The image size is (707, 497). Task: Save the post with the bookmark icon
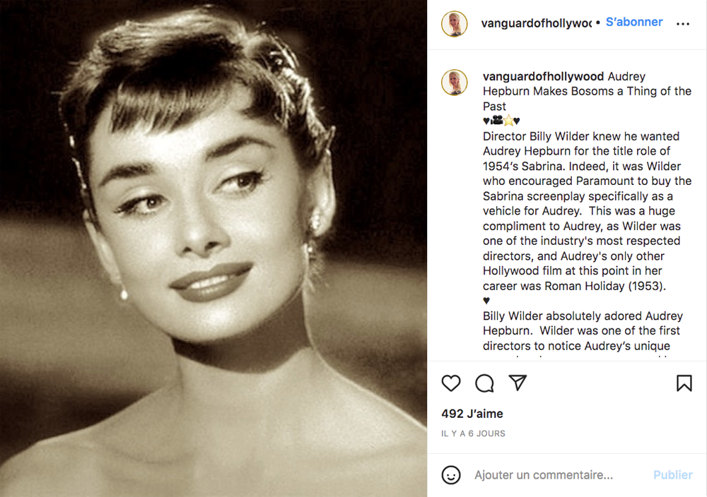[x=684, y=383]
